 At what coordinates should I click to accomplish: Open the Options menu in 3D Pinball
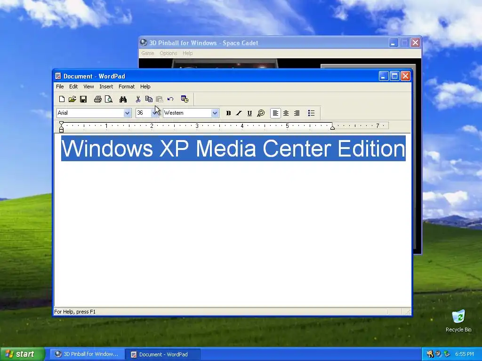(169, 53)
